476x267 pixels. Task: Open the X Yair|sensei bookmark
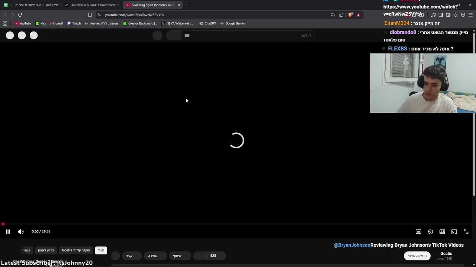click(x=177, y=23)
